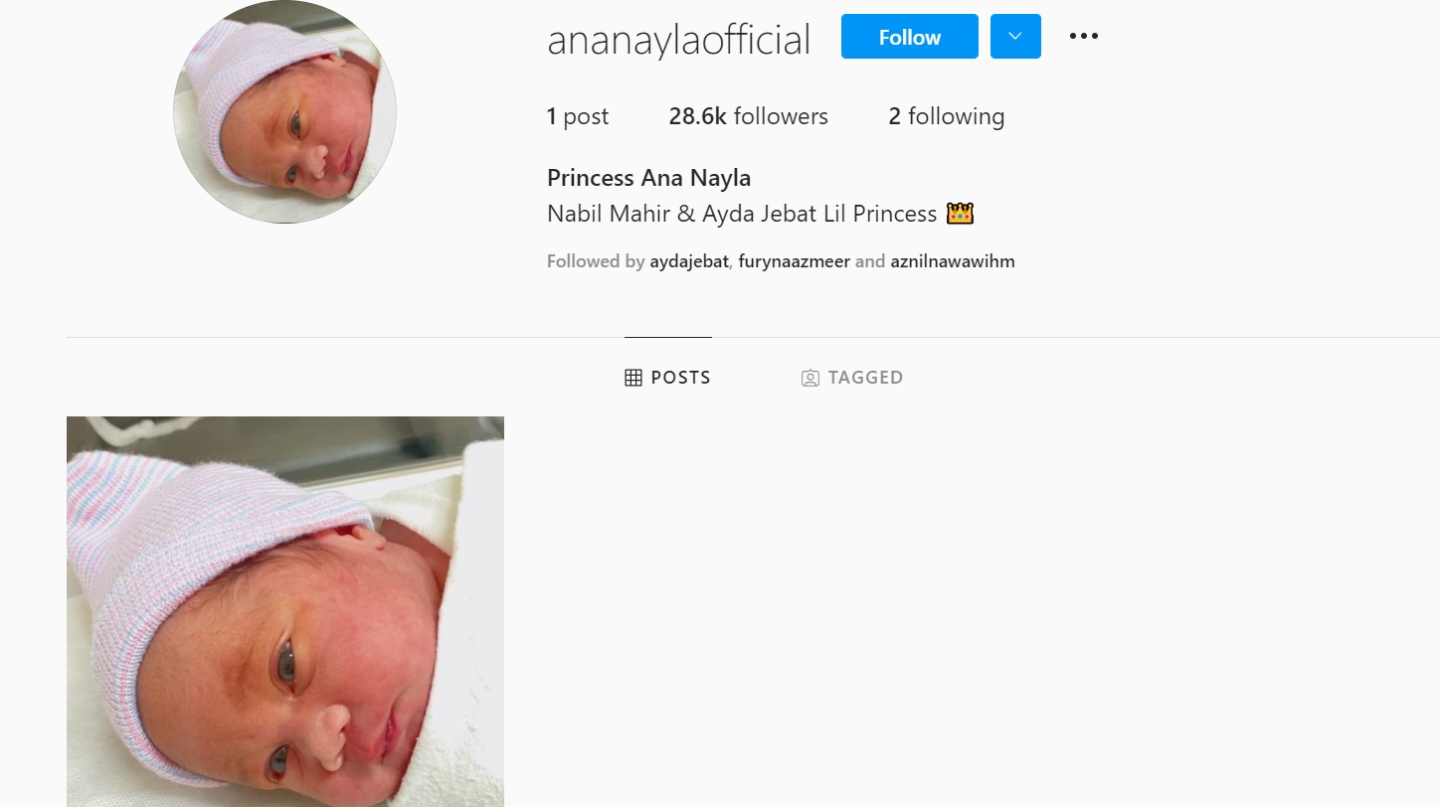Screen dimensions: 1440x807
Task: Click the grid icon beside POSTS
Action: (633, 378)
